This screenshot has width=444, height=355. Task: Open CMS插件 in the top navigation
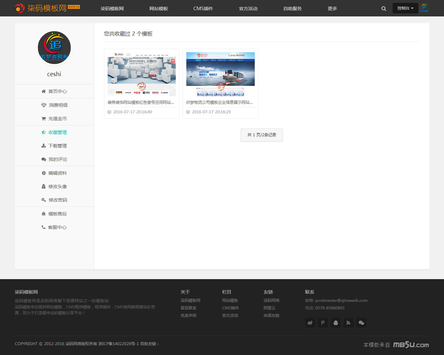203,9
